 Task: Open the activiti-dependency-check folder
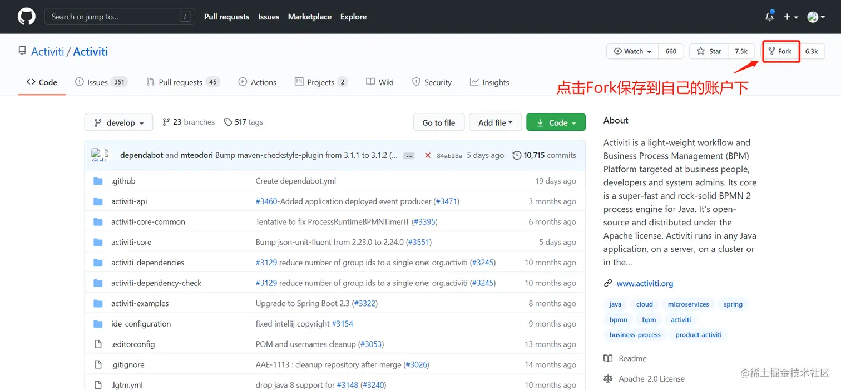point(156,283)
